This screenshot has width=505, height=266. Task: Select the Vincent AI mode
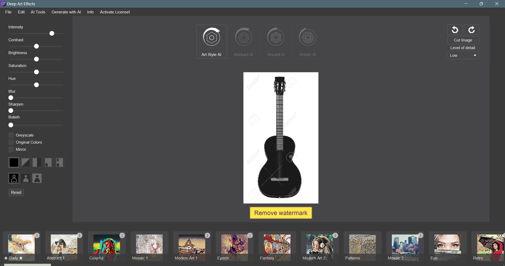point(275,41)
